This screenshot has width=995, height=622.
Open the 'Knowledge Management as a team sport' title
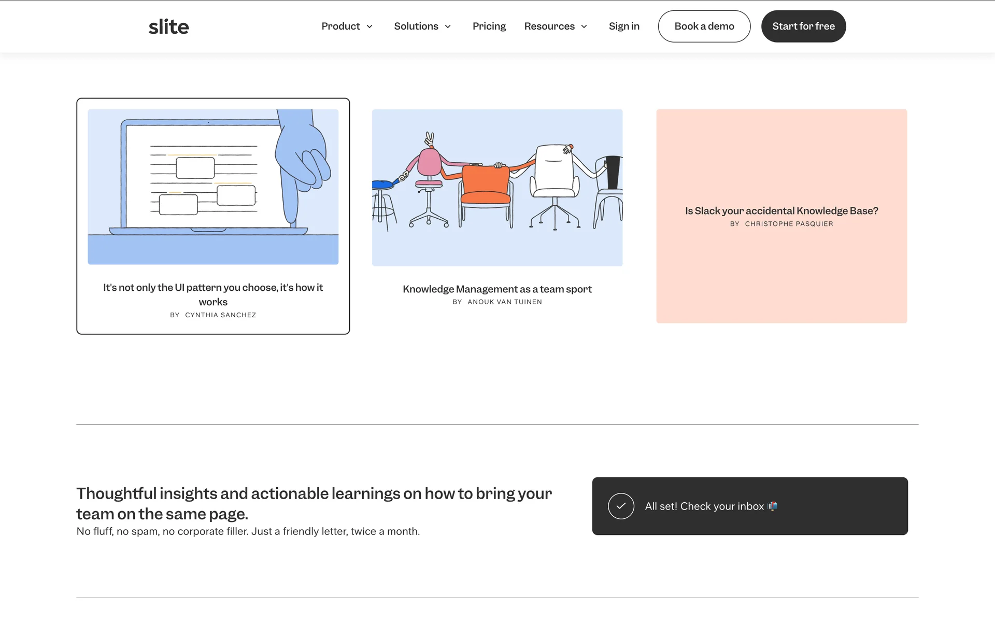click(x=497, y=289)
